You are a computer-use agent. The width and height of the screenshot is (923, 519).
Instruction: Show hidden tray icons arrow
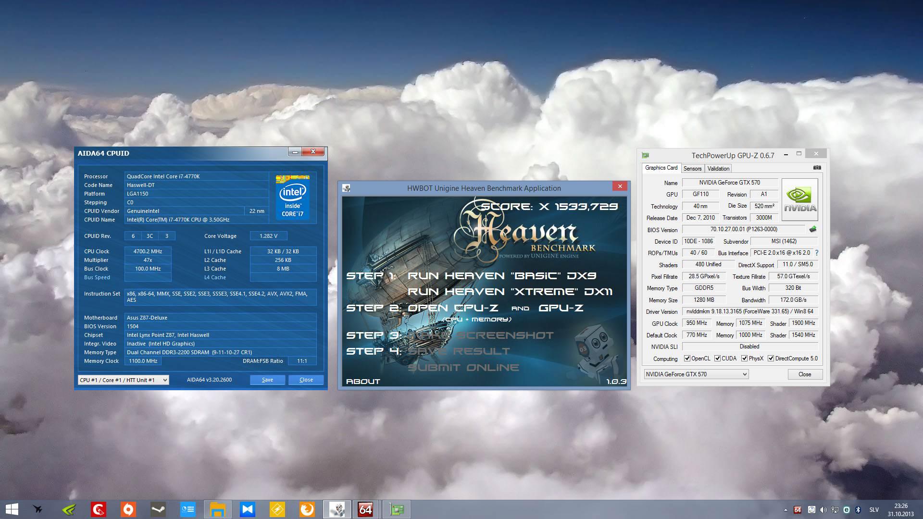pyautogui.click(x=786, y=510)
